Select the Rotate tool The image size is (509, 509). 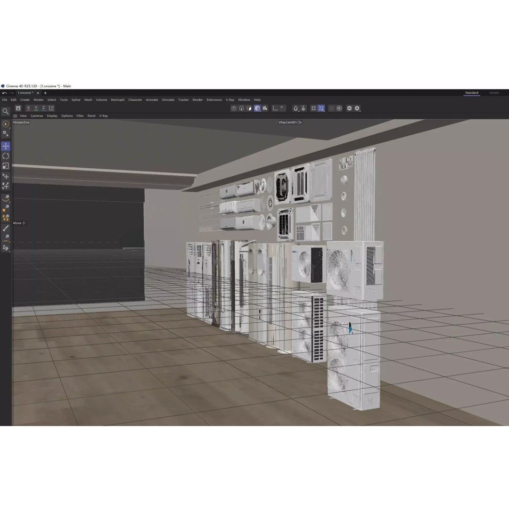[6, 156]
